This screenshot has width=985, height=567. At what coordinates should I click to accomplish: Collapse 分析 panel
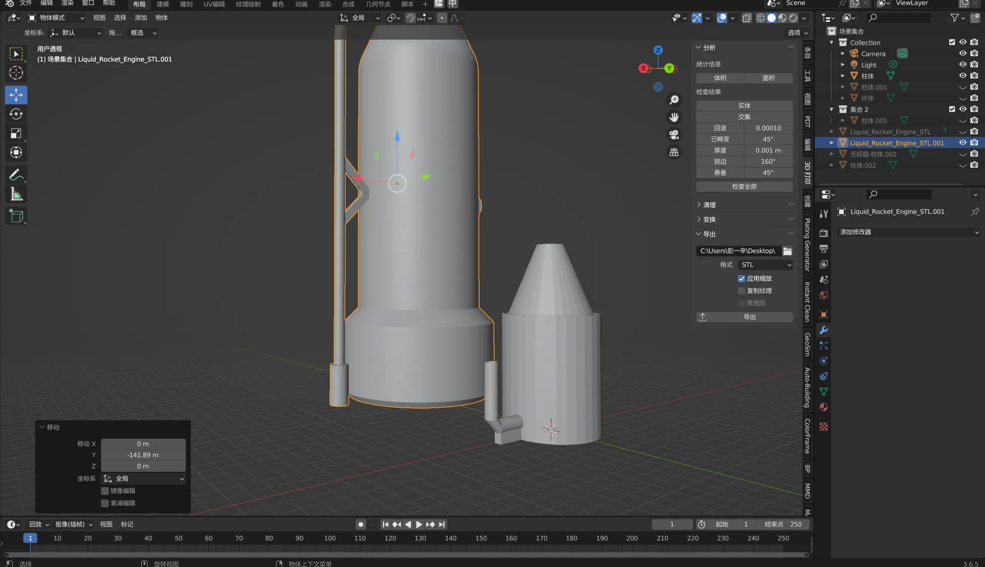click(699, 48)
